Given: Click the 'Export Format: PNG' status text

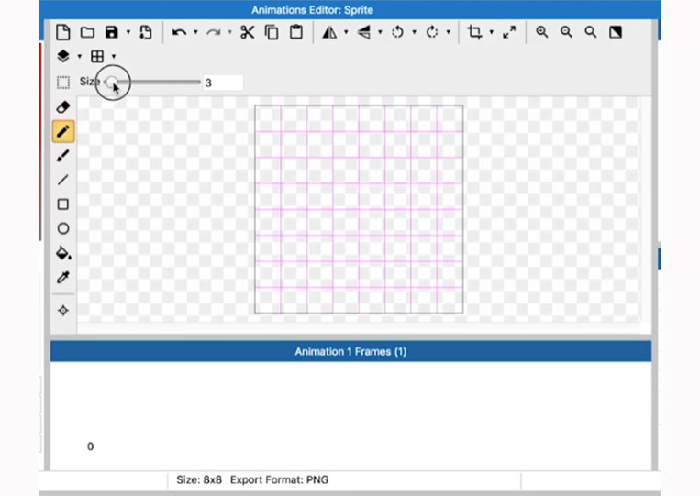Looking at the screenshot, I should [280, 479].
